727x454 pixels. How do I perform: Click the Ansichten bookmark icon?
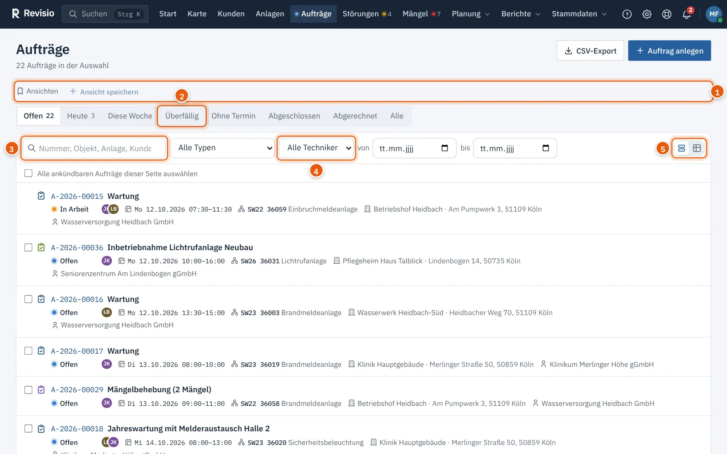tap(20, 91)
